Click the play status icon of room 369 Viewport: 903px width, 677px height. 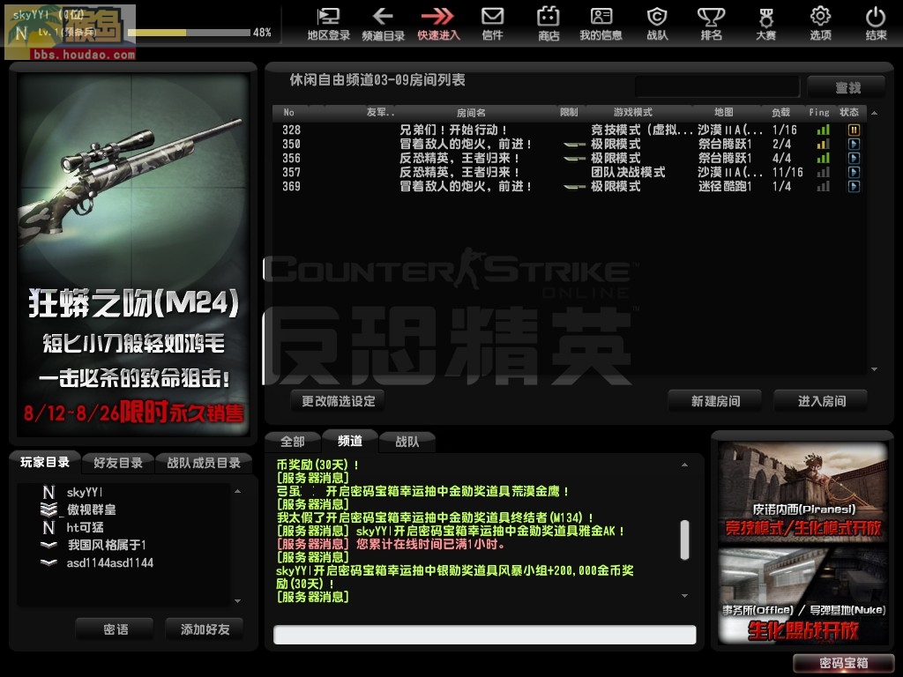tap(854, 187)
